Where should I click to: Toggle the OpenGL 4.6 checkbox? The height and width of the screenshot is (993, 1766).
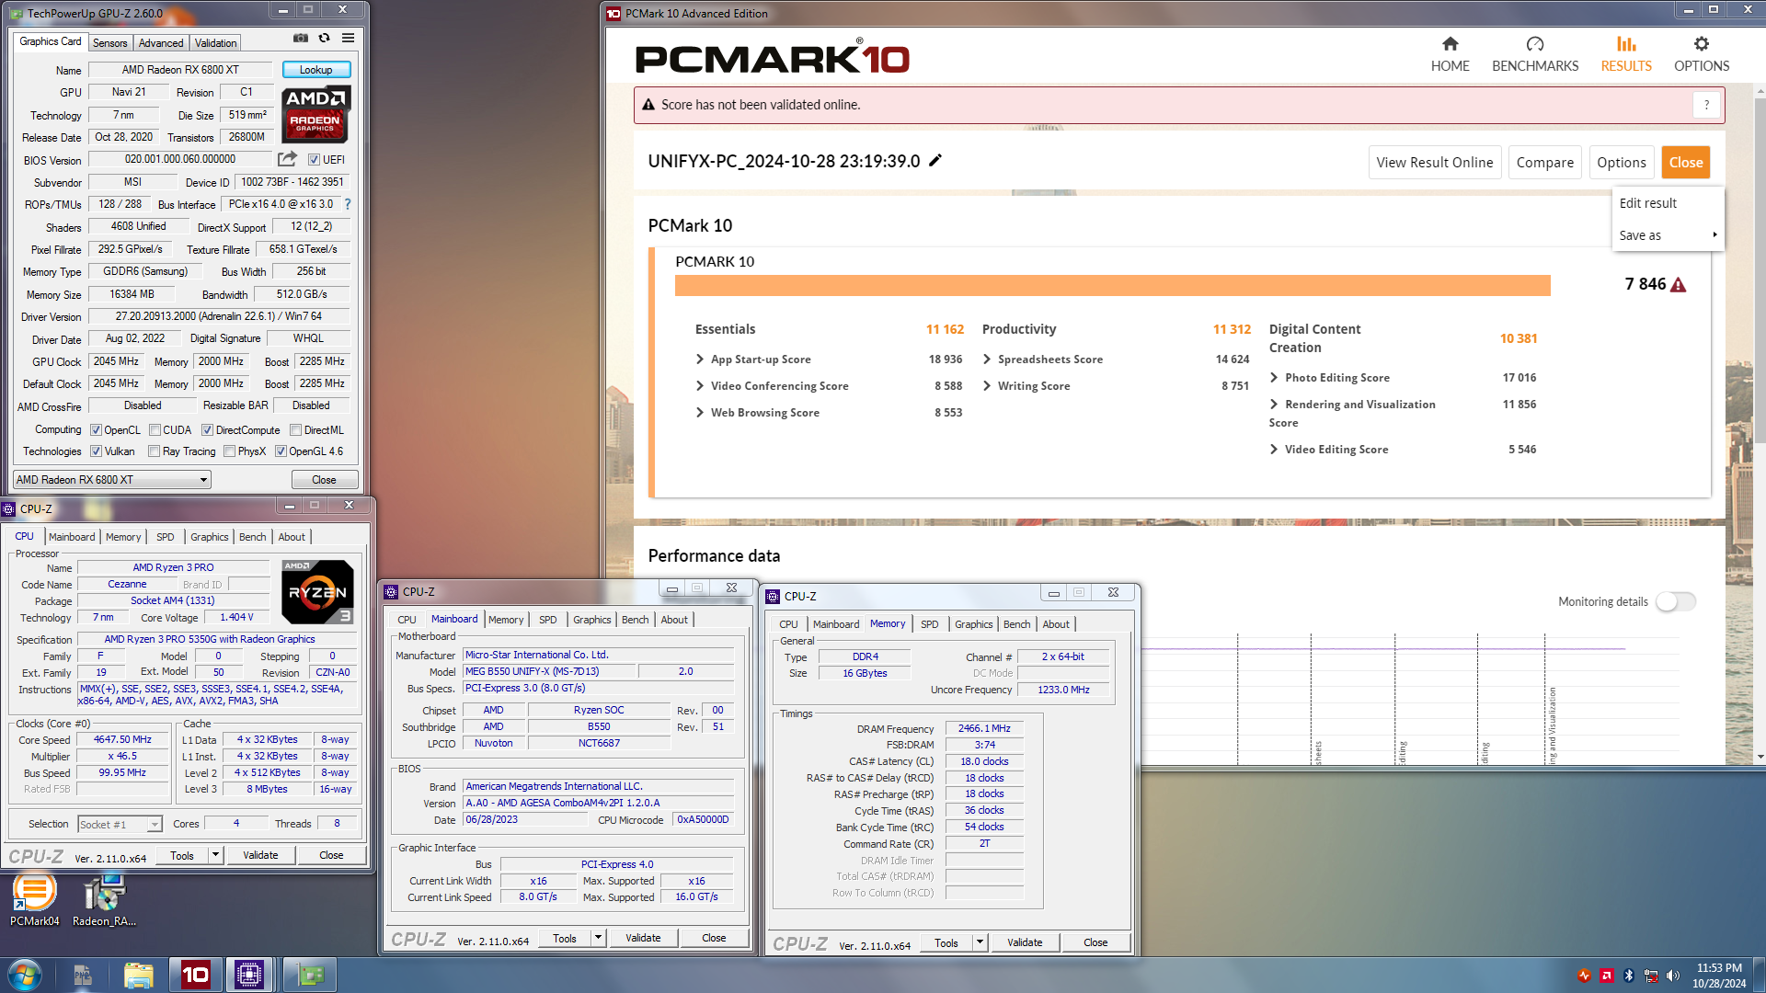point(281,451)
